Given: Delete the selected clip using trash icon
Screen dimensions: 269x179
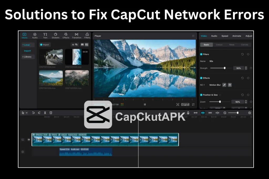Looking at the screenshot, I should tap(51, 113).
